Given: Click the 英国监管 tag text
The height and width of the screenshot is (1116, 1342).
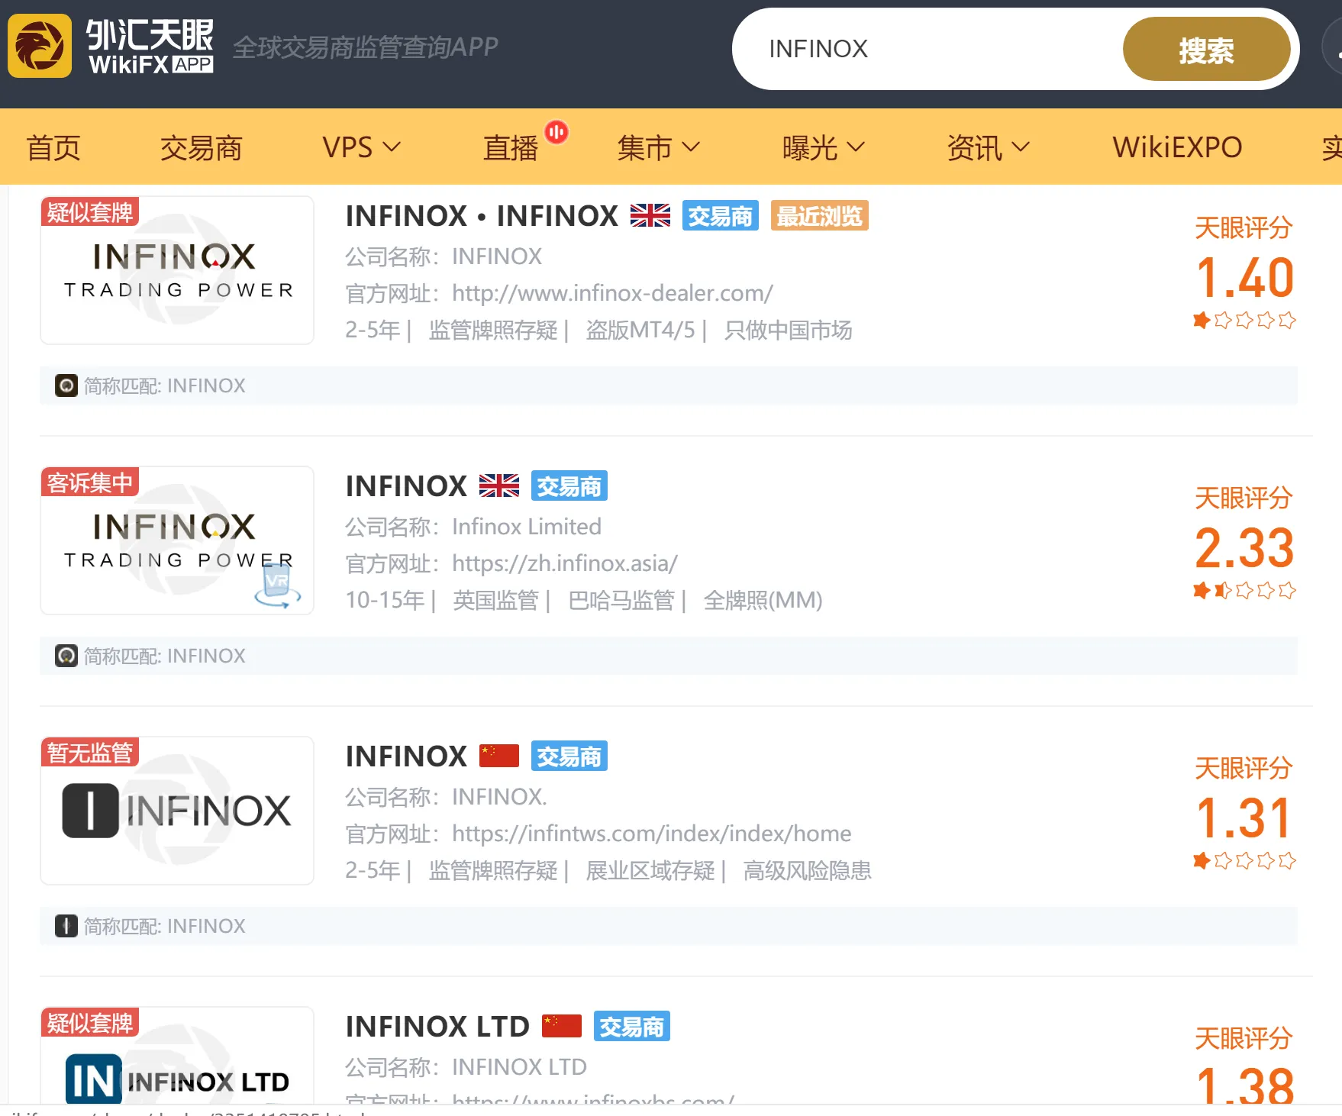Looking at the screenshot, I should pos(495,600).
